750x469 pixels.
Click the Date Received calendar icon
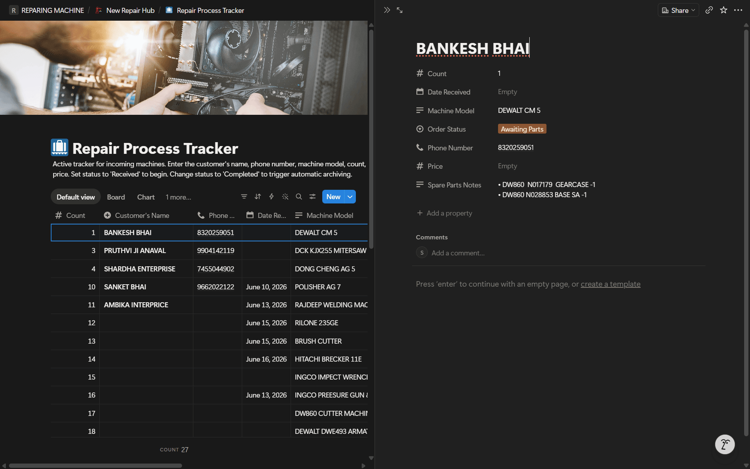pos(420,92)
